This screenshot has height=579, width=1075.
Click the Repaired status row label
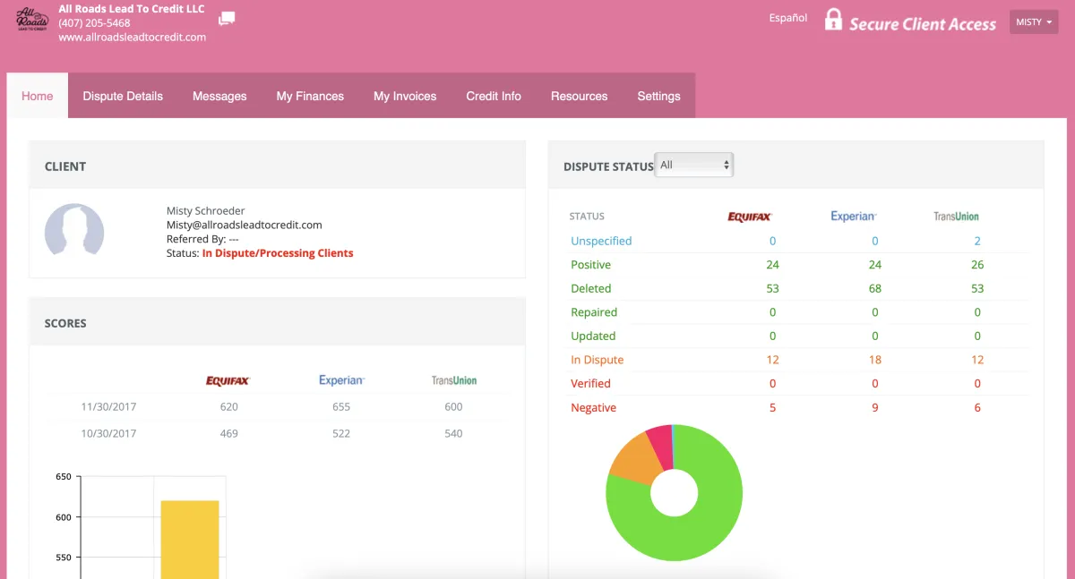click(x=594, y=312)
